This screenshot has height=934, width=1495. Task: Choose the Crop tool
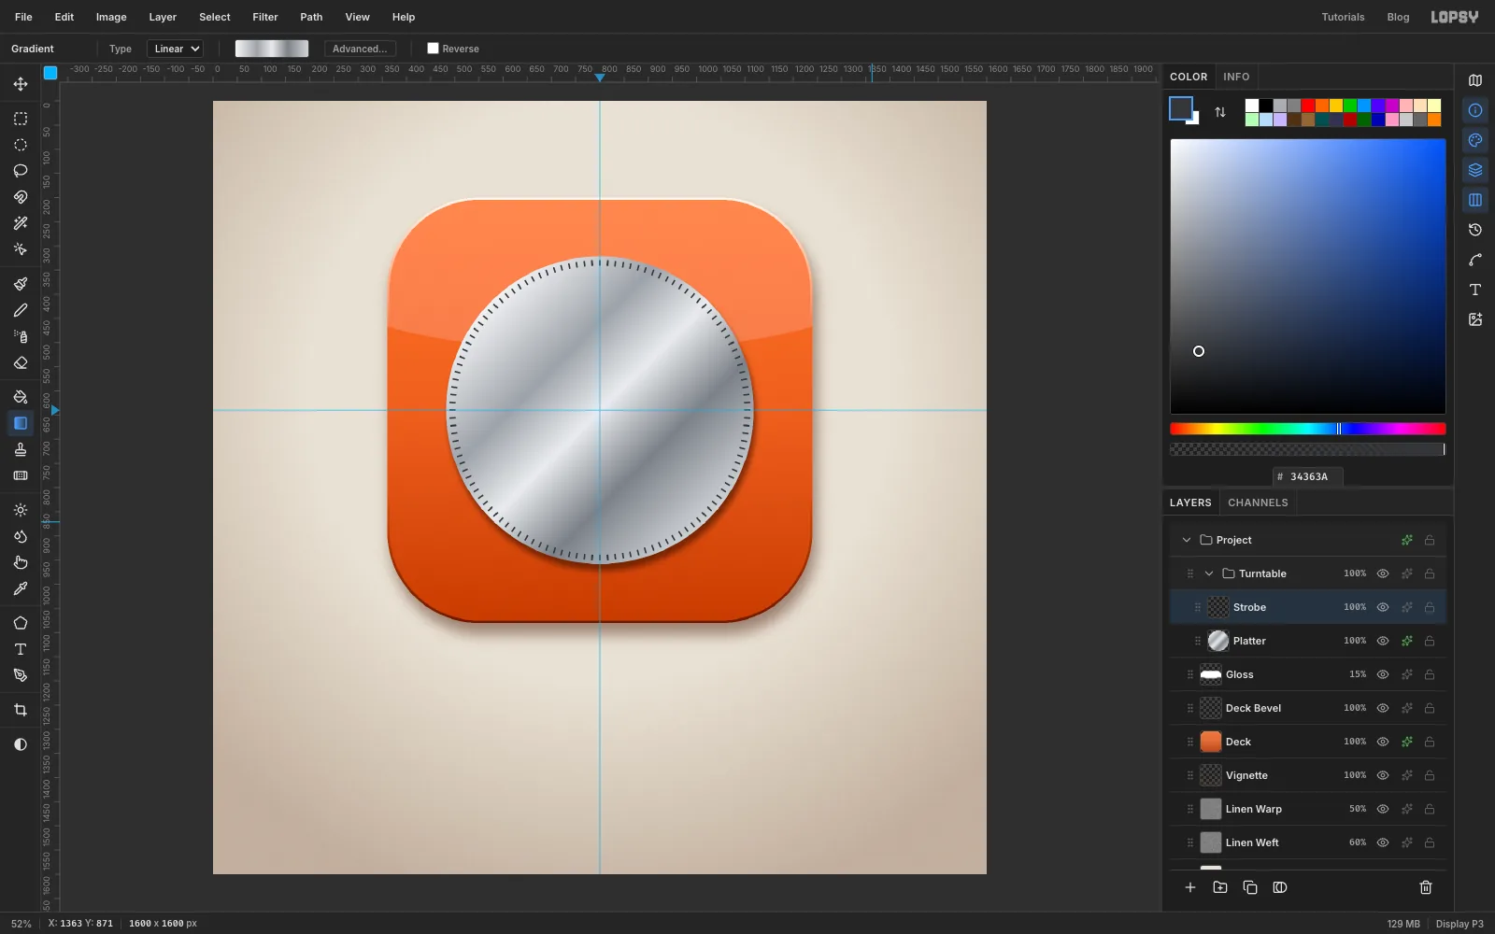[x=21, y=710]
